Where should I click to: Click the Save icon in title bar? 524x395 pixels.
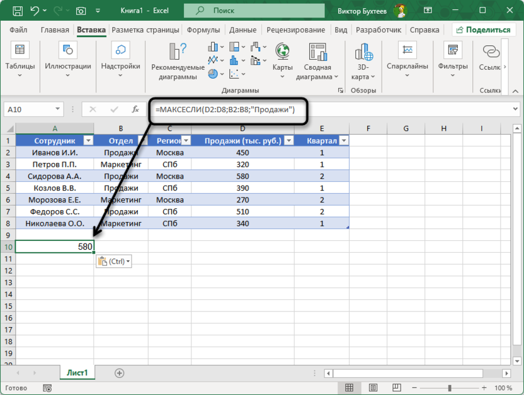point(17,11)
